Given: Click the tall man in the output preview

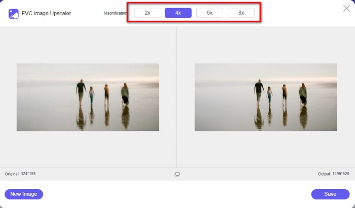Looking at the screenshot, I should point(259,91).
